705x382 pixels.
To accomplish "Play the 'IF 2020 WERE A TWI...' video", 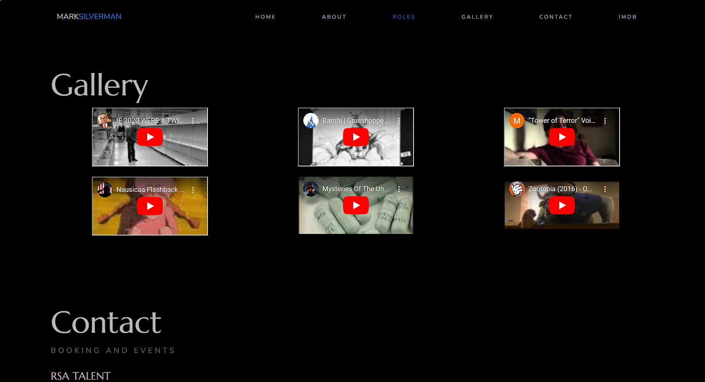I will click(150, 137).
